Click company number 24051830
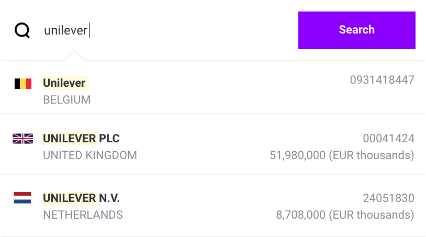 pyautogui.click(x=388, y=198)
